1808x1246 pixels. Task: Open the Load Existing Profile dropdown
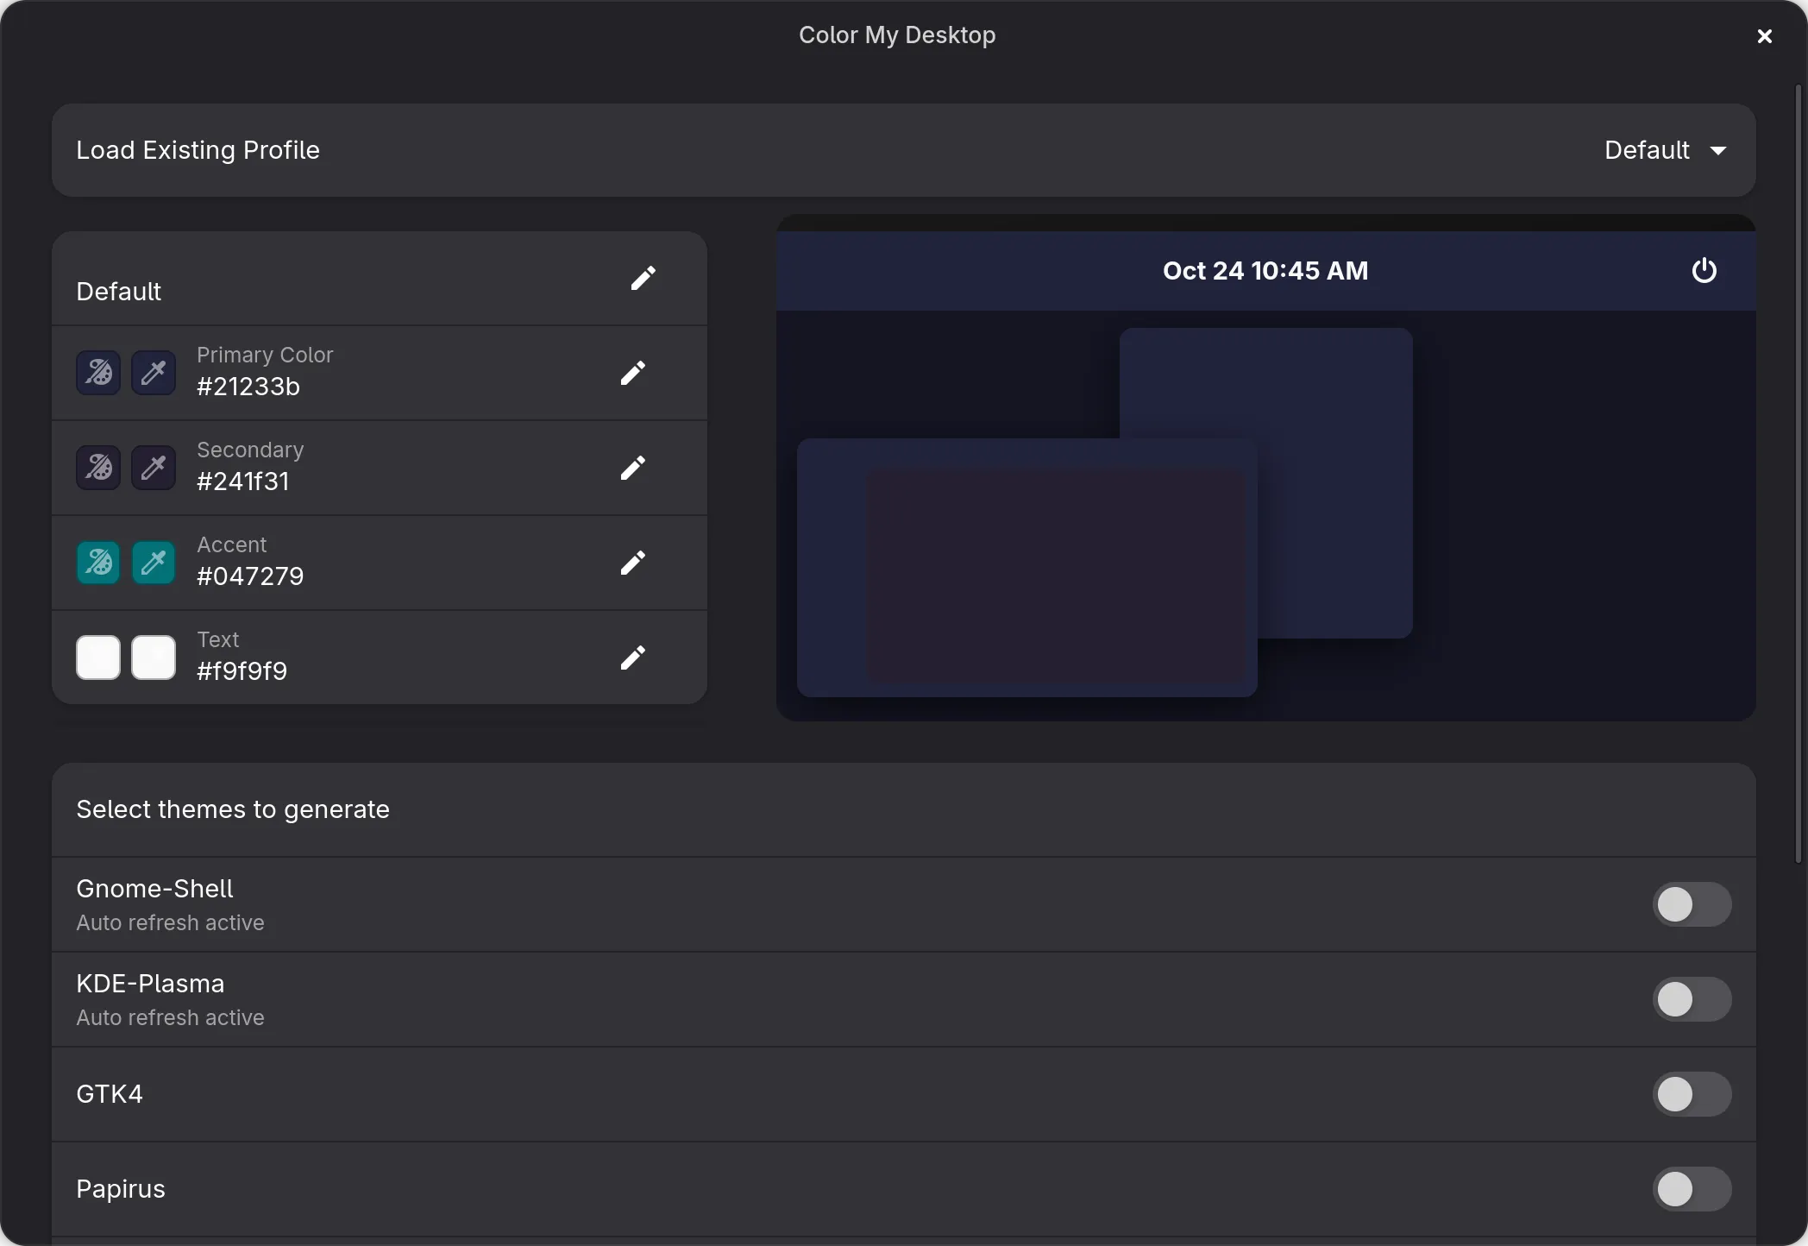(x=1666, y=150)
